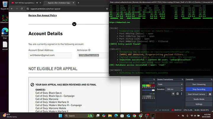Open the Review Ban Appeal Policy link

click(x=43, y=15)
